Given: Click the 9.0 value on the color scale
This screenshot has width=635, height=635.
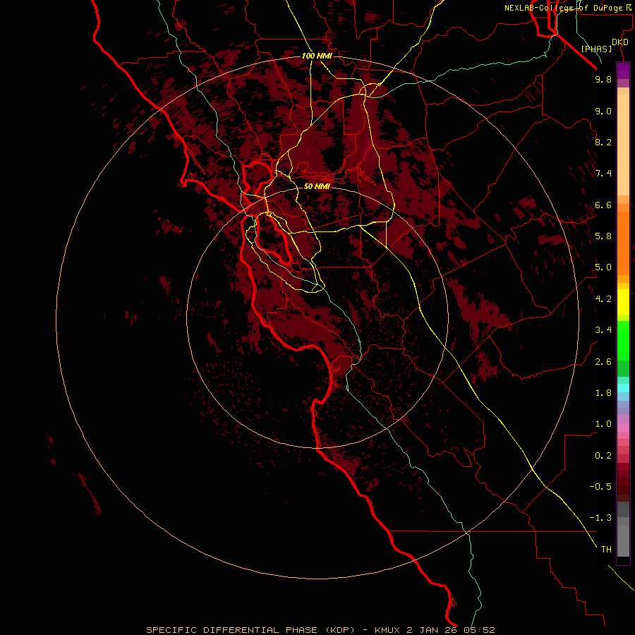Looking at the screenshot, I should click(x=603, y=111).
